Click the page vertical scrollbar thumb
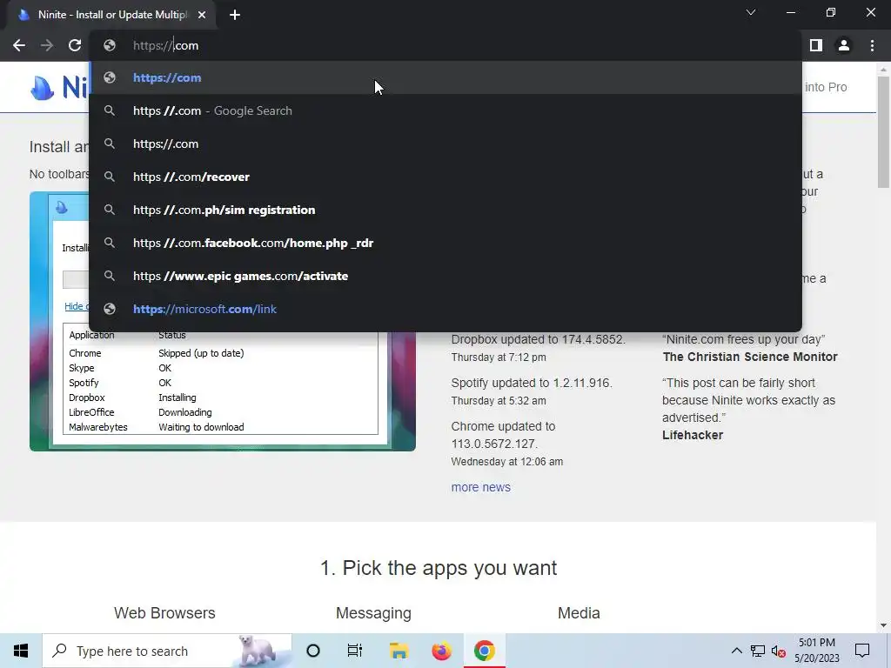Screen dimensions: 891x668 coord(883,132)
